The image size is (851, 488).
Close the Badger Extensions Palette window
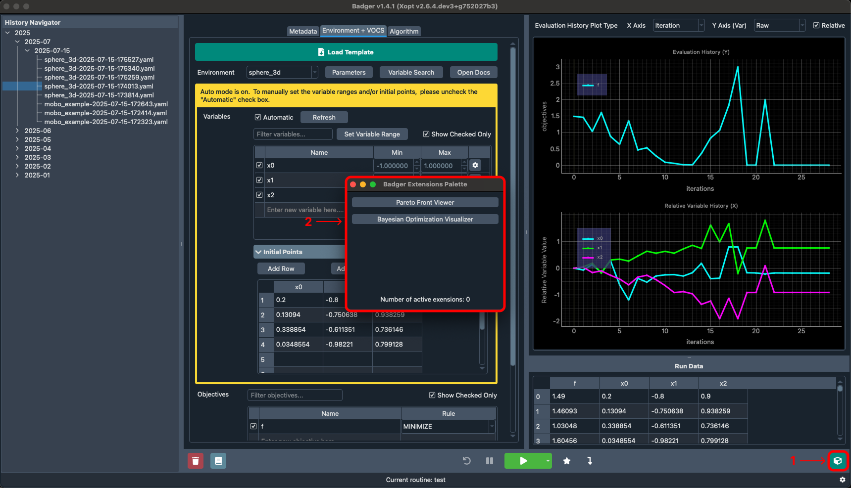353,184
